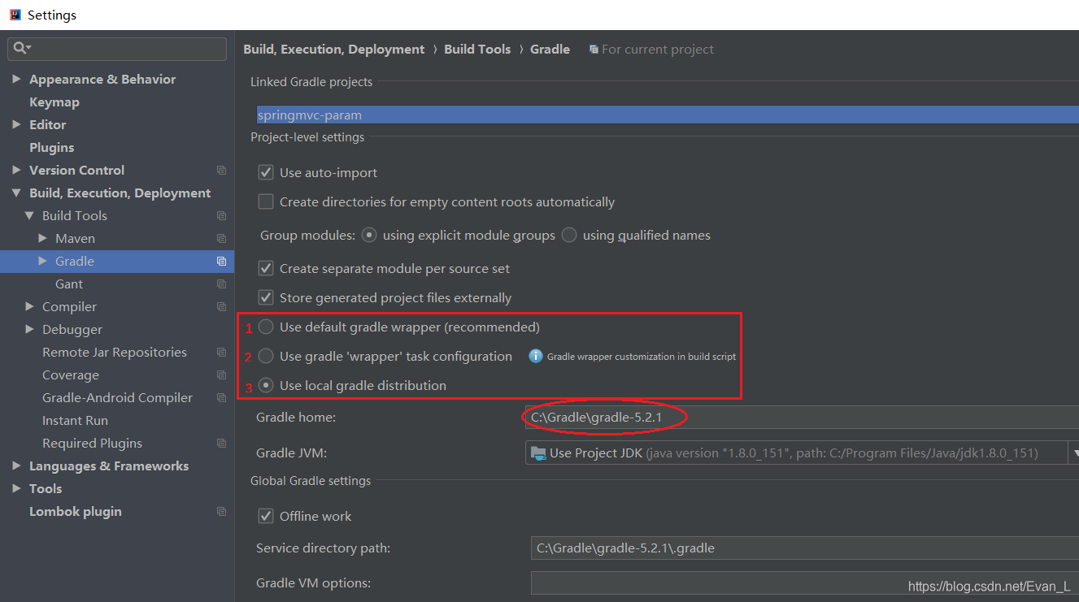Image resolution: width=1079 pixels, height=602 pixels.
Task: Expand Languages & Frameworks section
Action: coord(16,466)
